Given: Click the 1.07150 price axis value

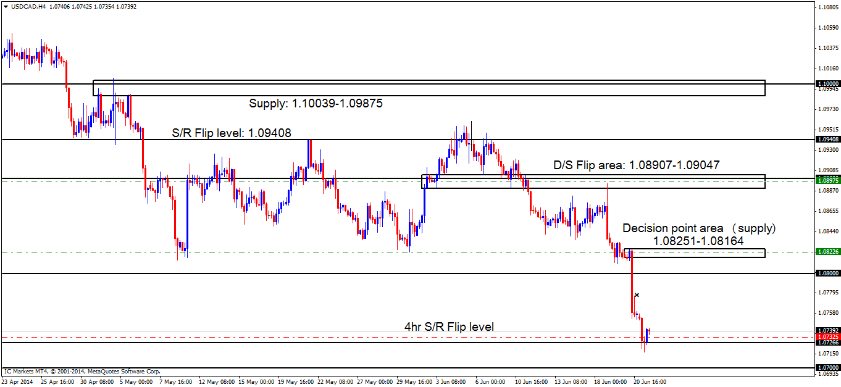Looking at the screenshot, I should click(x=827, y=354).
